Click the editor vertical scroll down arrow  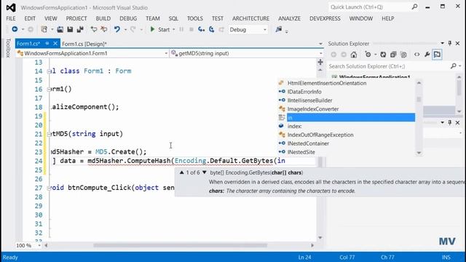320,238
